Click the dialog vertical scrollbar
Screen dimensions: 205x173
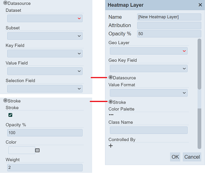point(200,94)
